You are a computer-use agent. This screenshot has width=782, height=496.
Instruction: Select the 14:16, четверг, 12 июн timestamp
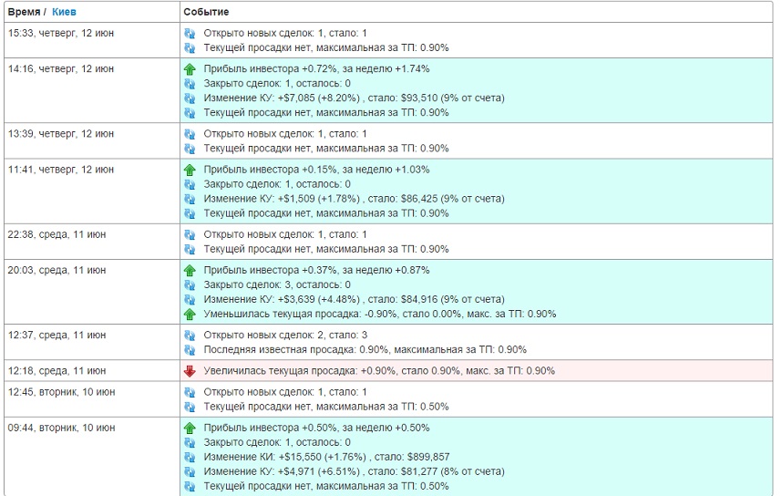pos(61,69)
